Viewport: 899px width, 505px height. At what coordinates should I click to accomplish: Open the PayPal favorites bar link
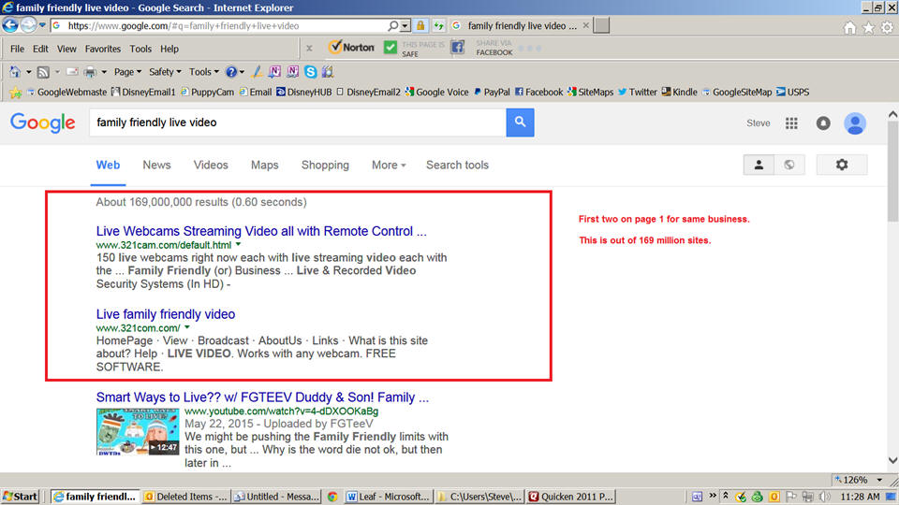[492, 93]
